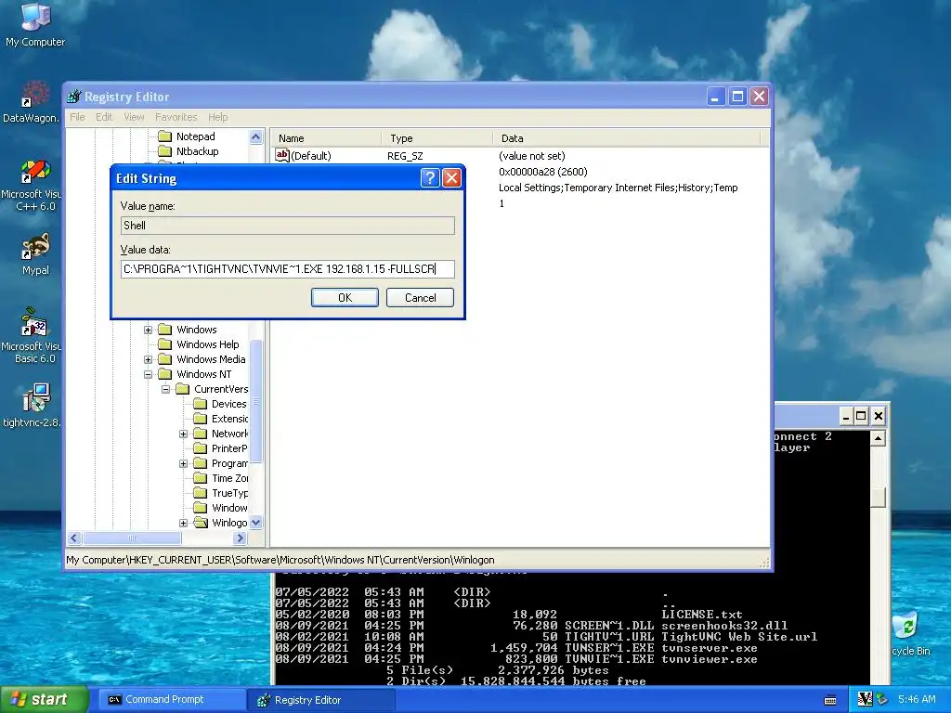Select the TrueType key folder
The height and width of the screenshot is (713, 951).
(x=221, y=493)
